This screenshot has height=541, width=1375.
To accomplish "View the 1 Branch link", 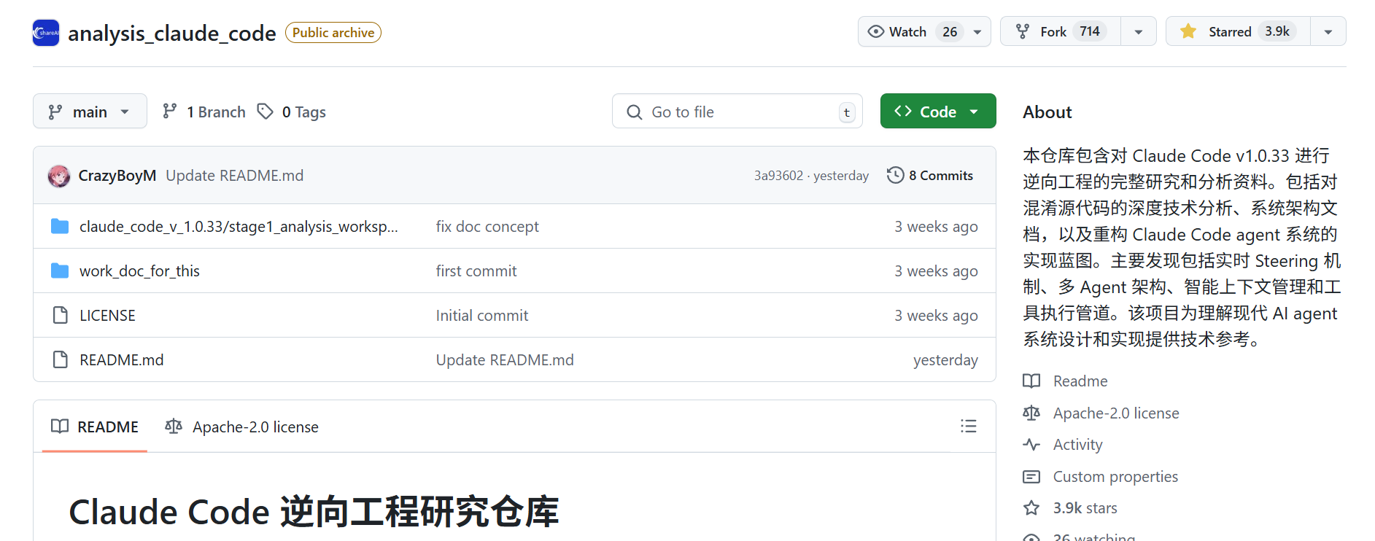I will 204,112.
